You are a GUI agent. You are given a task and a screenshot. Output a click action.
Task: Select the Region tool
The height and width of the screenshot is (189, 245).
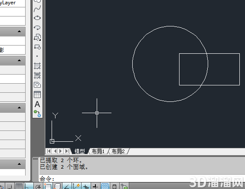tap(37, 85)
